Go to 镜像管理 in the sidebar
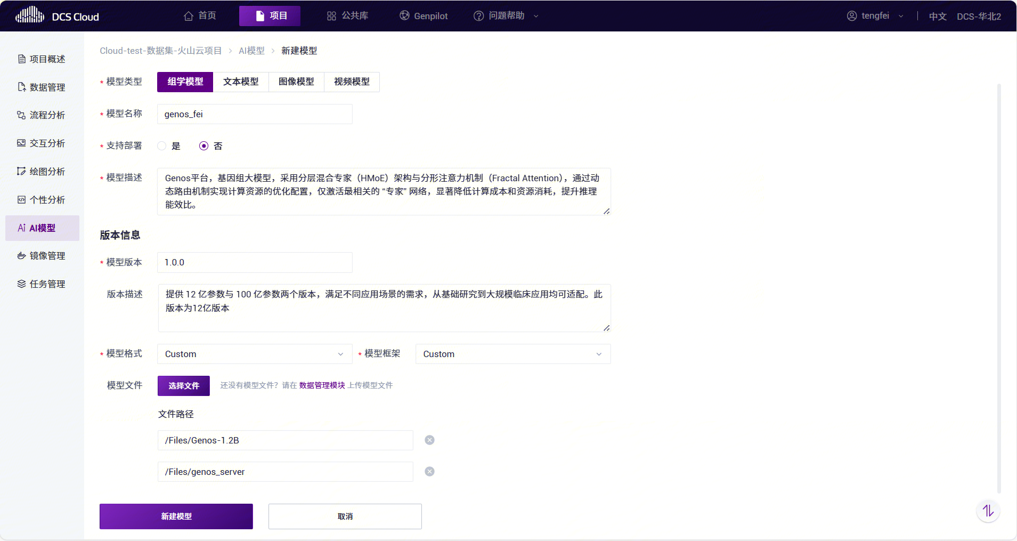The width and height of the screenshot is (1017, 541). tap(42, 256)
